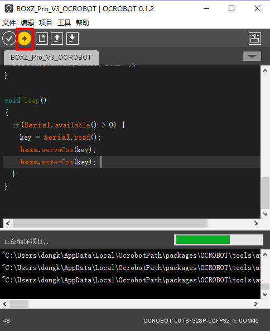This screenshot has height=331, width=270.
Task: Open the 帮助 menu
Action: pos(83,22)
